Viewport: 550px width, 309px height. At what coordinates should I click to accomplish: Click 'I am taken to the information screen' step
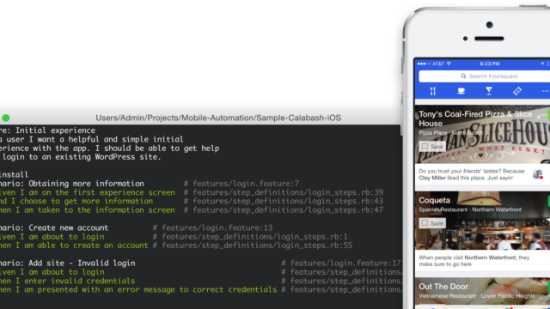coord(88,210)
